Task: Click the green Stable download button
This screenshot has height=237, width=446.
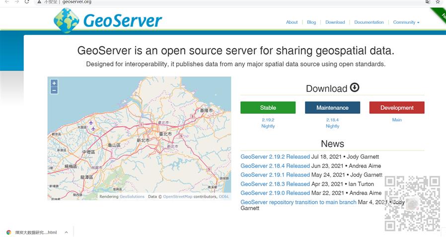Action: pos(268,107)
